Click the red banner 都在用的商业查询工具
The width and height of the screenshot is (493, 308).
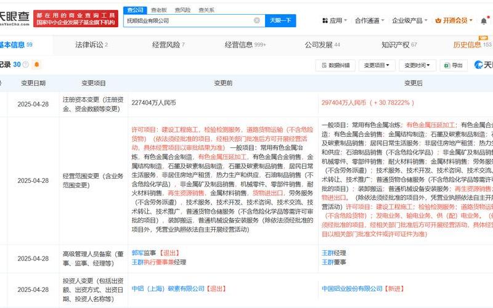coord(75,18)
